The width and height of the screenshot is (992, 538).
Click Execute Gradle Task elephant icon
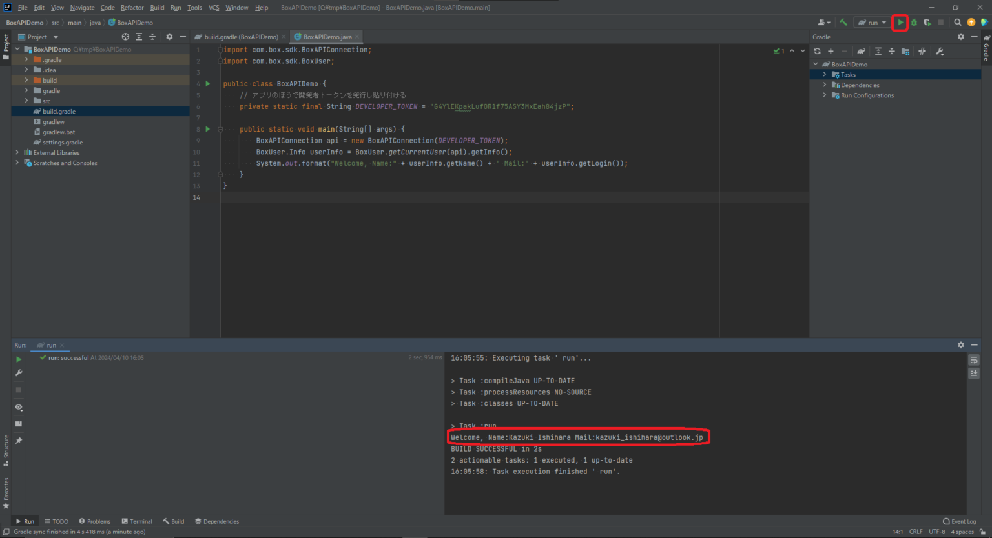[x=861, y=52]
